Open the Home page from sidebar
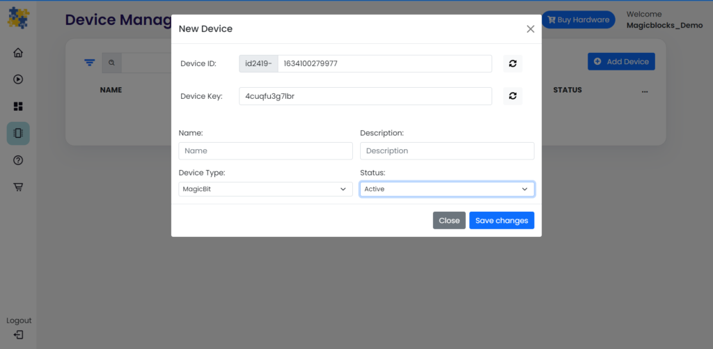This screenshot has height=349, width=713. [x=18, y=53]
